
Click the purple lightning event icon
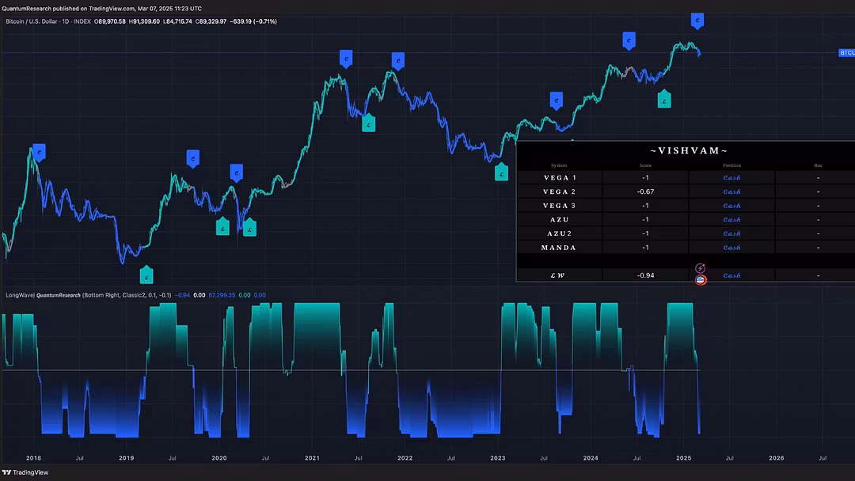click(x=700, y=268)
